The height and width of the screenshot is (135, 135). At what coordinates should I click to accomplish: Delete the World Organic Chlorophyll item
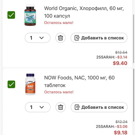tap(60, 38)
